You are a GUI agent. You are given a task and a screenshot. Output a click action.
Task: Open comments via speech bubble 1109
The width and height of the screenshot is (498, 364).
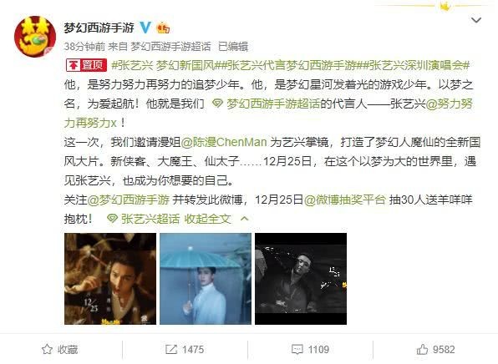(x=297, y=350)
